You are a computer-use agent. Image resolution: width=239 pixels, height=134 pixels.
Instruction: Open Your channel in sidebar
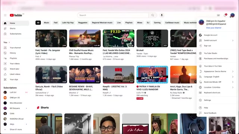click(16, 48)
